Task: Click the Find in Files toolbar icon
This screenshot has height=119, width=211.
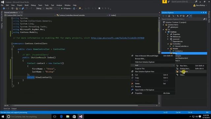Action: (x=80, y=9)
